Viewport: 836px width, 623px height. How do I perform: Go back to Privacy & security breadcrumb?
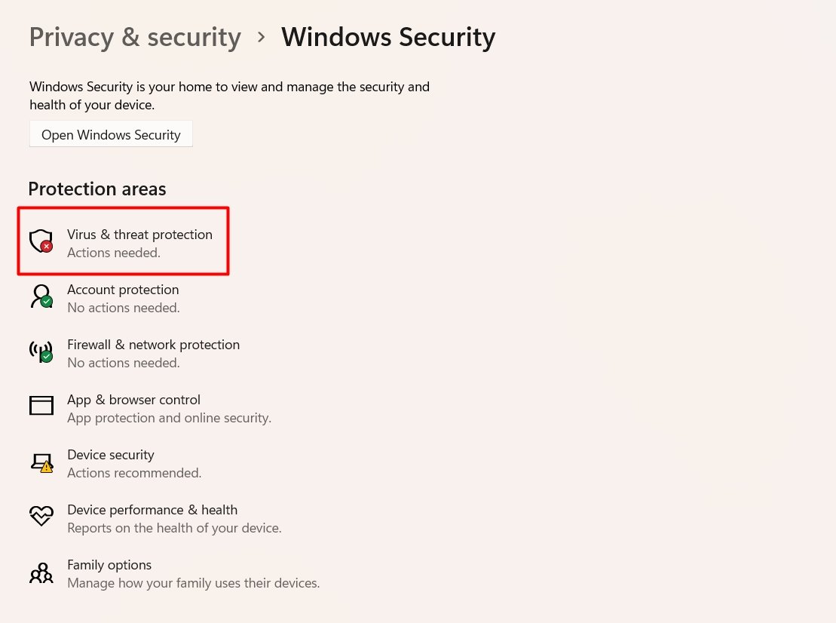pyautogui.click(x=135, y=38)
